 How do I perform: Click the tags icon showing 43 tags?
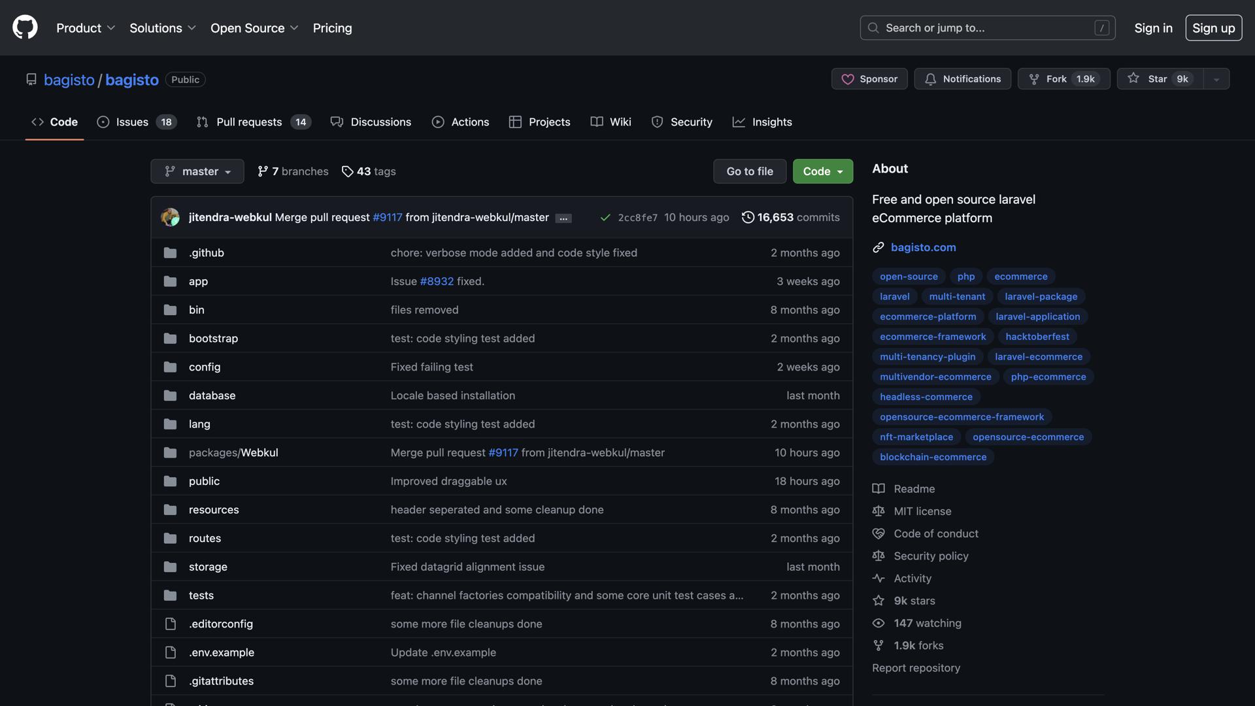pyautogui.click(x=347, y=171)
